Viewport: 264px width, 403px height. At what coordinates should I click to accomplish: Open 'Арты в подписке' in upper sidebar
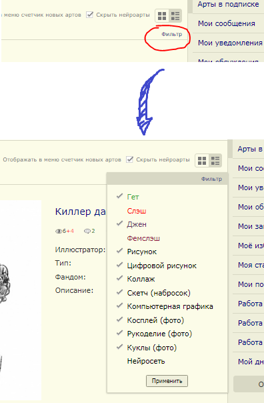[x=228, y=5]
